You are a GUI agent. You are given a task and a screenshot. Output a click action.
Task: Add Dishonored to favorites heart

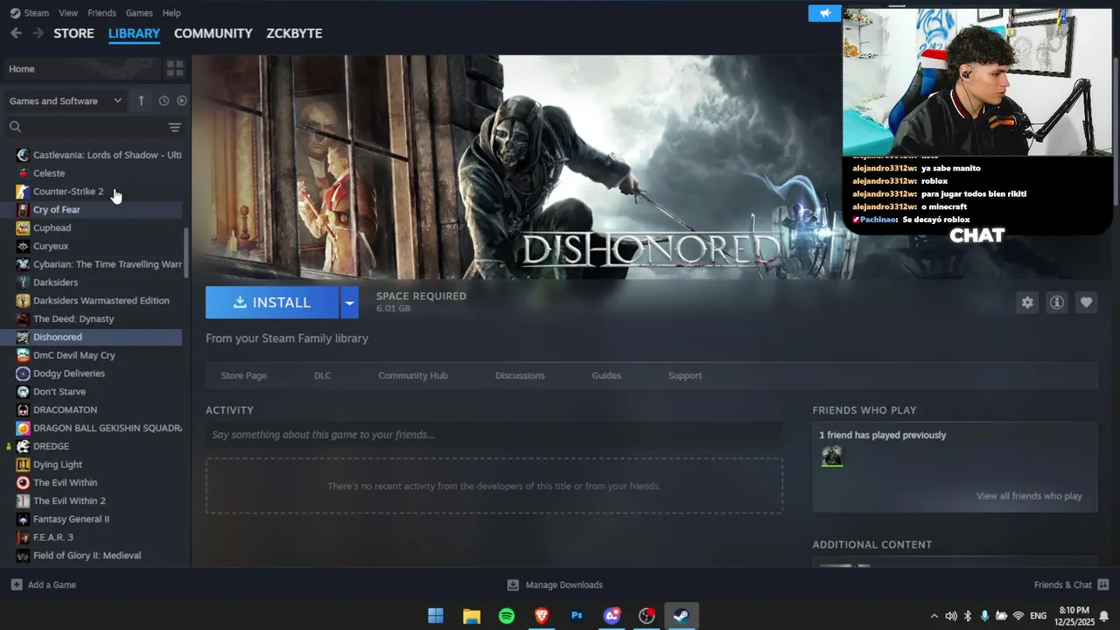(x=1086, y=302)
